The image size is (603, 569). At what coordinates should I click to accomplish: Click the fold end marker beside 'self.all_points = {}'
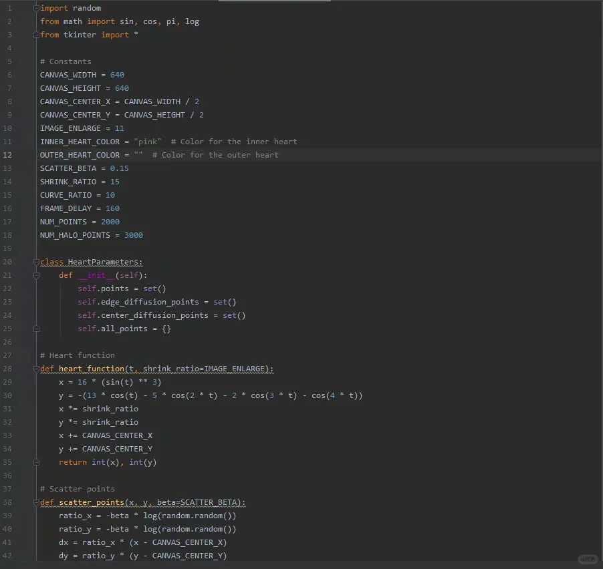point(36,329)
